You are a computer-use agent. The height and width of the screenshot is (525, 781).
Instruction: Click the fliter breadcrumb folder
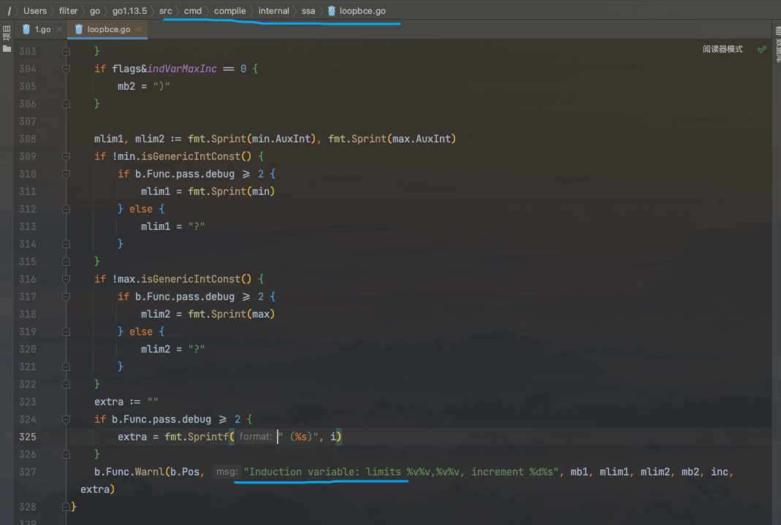(68, 10)
